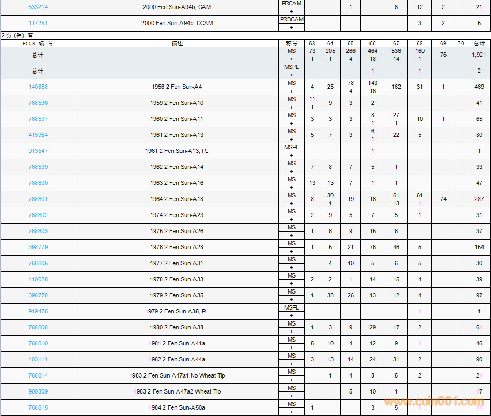Click the PCGS 编号 column header
491x416 pixels.
(37, 43)
